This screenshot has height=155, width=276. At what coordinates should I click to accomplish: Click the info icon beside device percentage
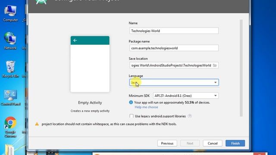[x=131, y=102]
